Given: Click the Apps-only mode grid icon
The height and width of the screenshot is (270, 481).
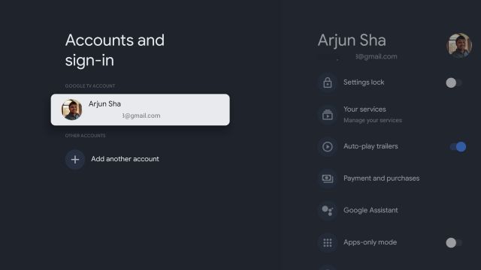Looking at the screenshot, I should point(328,242).
